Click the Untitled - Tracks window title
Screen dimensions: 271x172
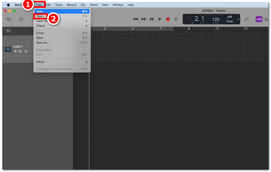tap(213, 11)
